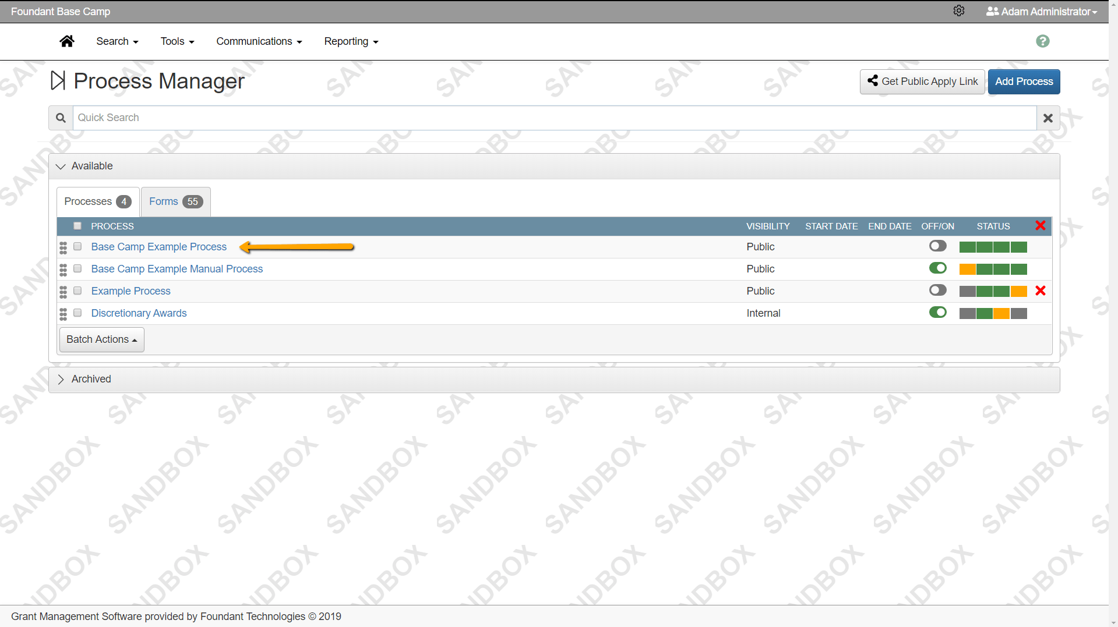This screenshot has width=1118, height=627.
Task: Click the END DATE column header
Action: coord(890,226)
